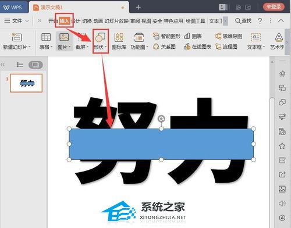Open the 视图 View tab
Viewport: 291px width, 228px height.
(146, 21)
